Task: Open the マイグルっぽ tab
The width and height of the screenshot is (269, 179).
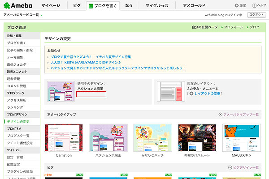Action: point(157,5)
